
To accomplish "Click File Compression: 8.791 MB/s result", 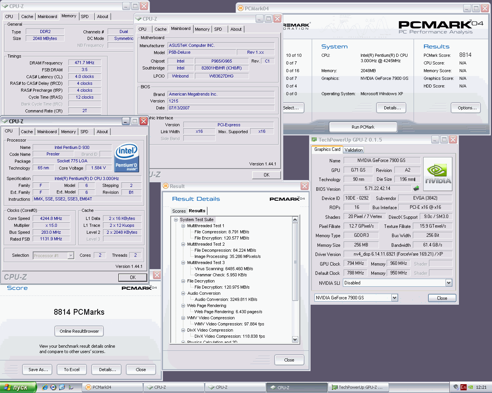I will (222, 232).
